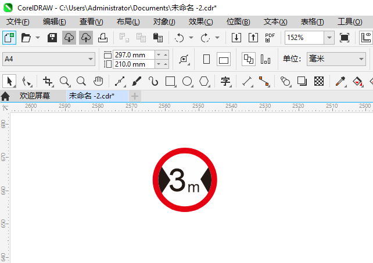Click the Full-screen preview icon

point(345,38)
